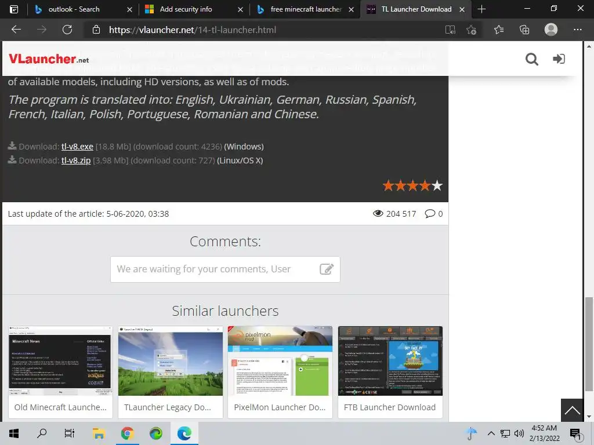Open the tab actions menu icon
The width and height of the screenshot is (594, 445).
tap(14, 9)
